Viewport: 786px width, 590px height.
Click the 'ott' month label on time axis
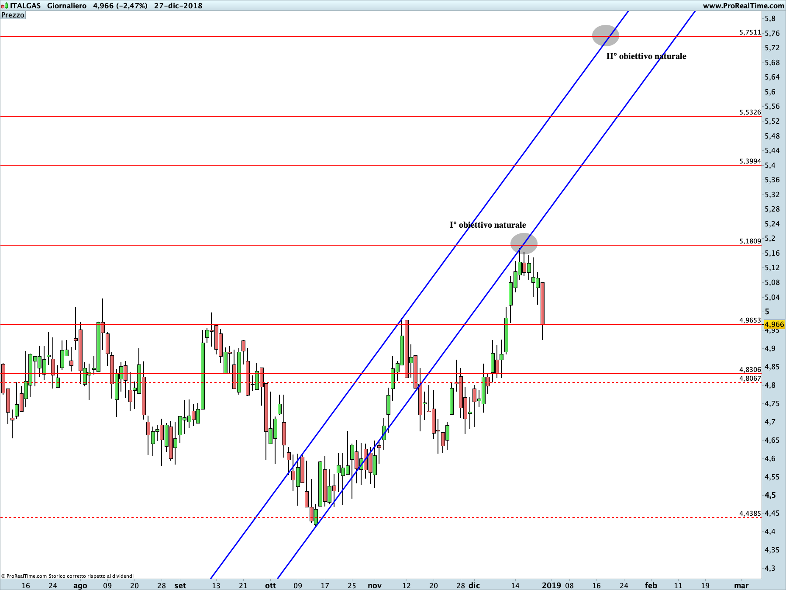pyautogui.click(x=270, y=586)
